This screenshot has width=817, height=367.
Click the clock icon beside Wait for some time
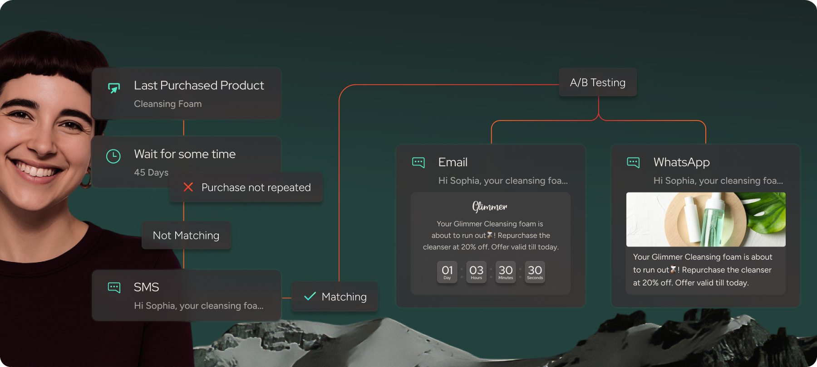(x=113, y=156)
